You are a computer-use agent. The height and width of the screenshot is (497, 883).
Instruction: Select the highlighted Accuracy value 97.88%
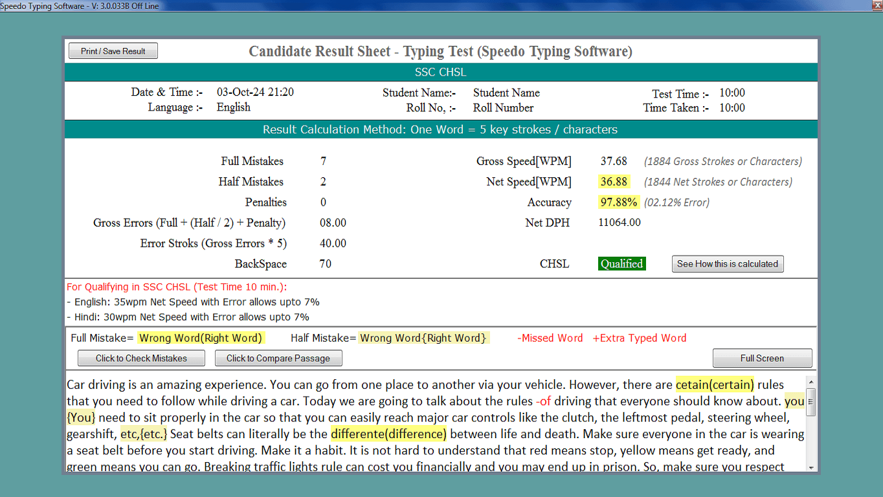coord(619,203)
